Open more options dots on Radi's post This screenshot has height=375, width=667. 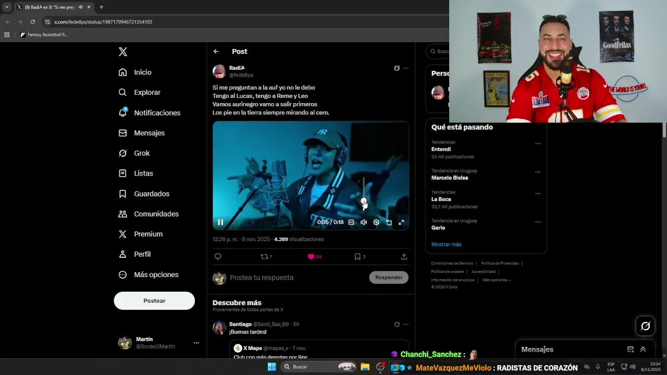point(406,68)
